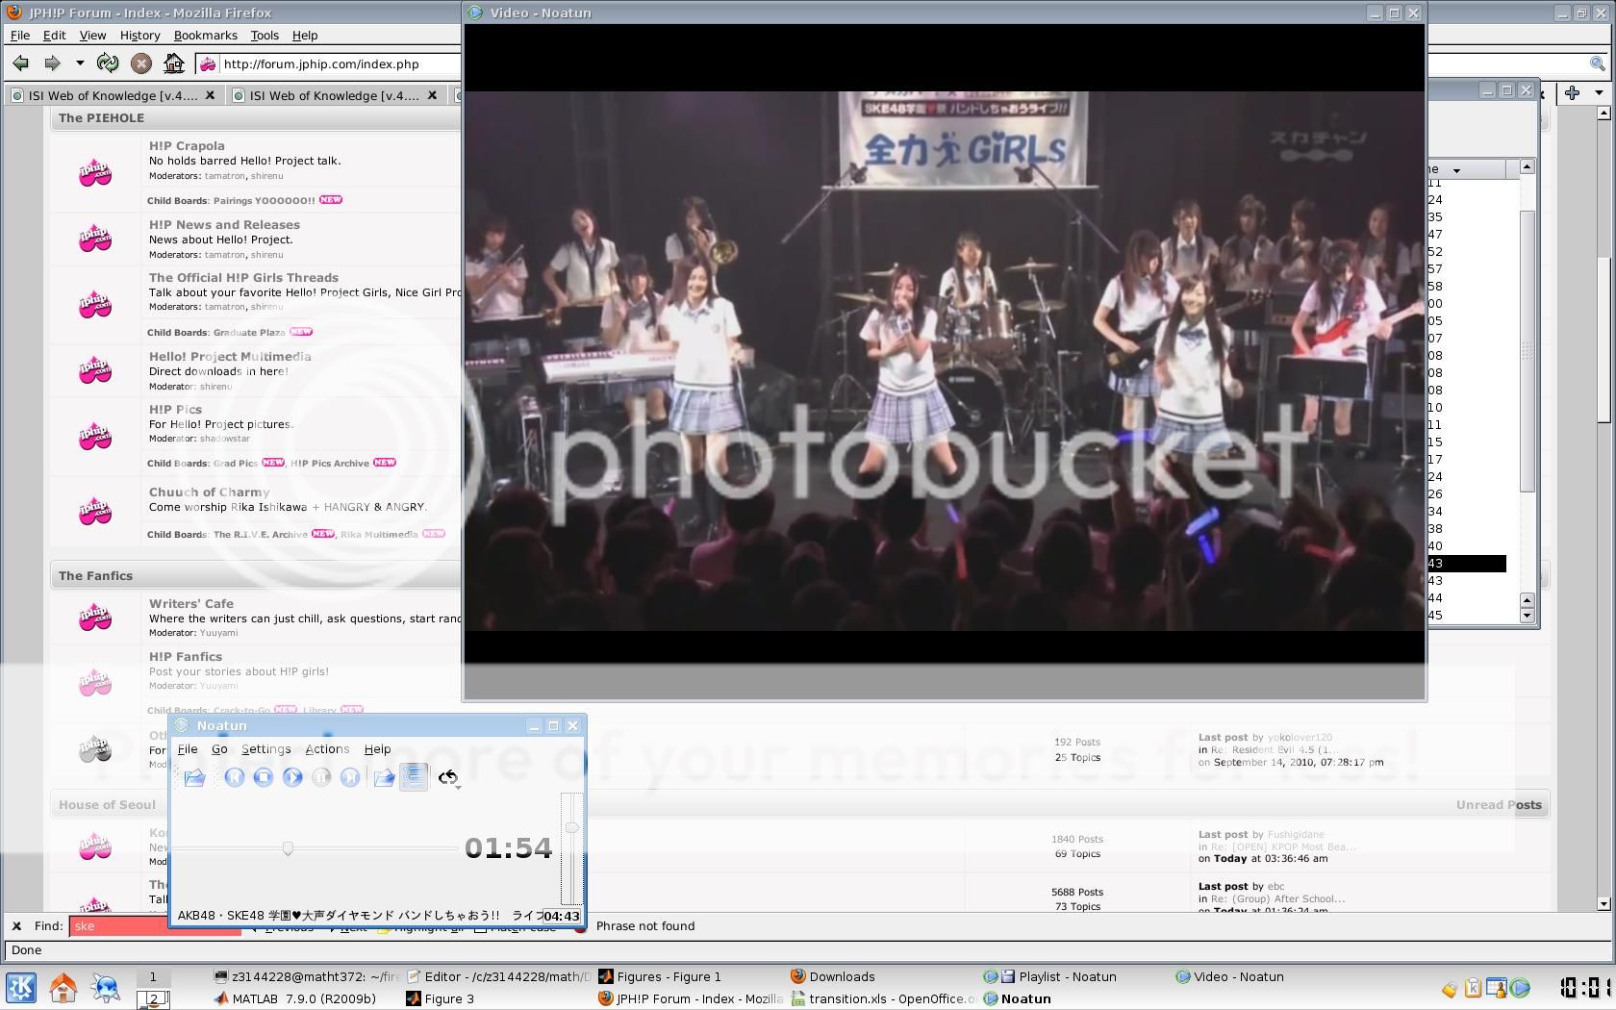Open the Firefox History menu

pos(139,36)
